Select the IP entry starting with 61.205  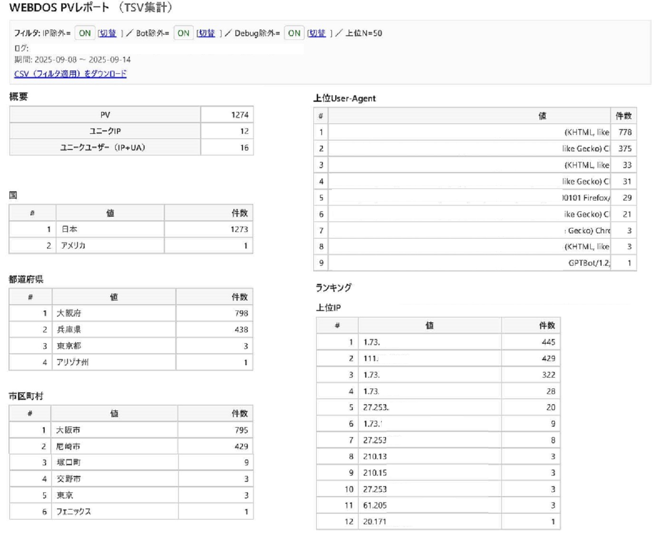pyautogui.click(x=375, y=506)
